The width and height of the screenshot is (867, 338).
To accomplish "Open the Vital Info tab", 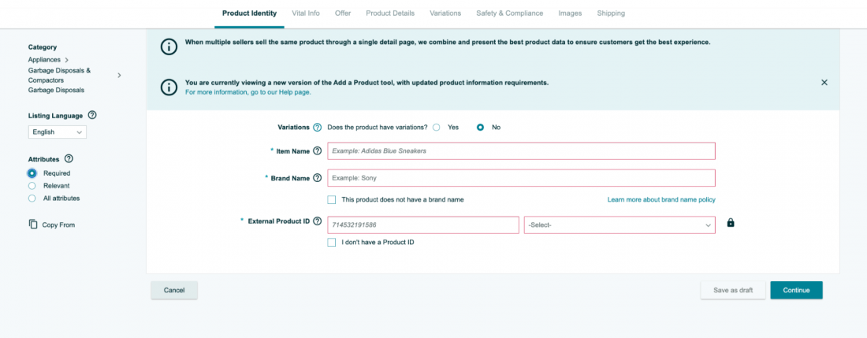I will [x=306, y=13].
